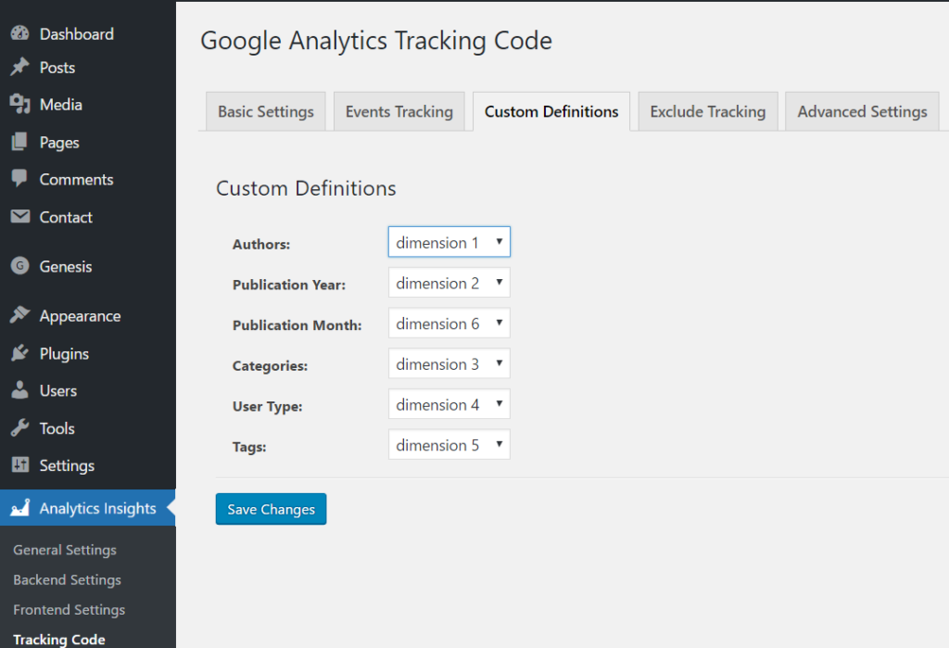The height and width of the screenshot is (648, 949).
Task: Click the Analytics Insights chart icon
Action: click(20, 507)
